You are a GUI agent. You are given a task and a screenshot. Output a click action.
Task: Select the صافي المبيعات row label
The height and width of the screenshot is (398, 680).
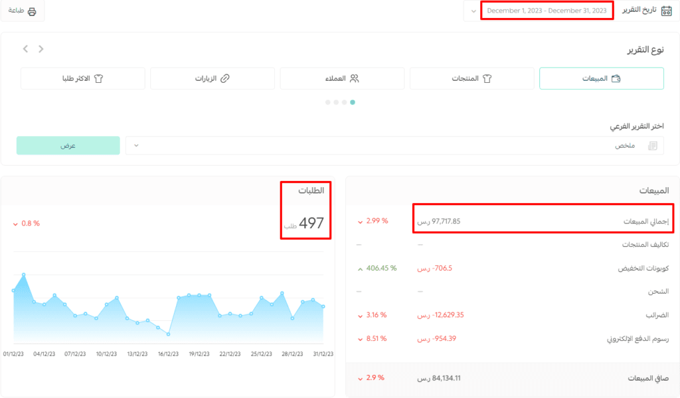(648, 379)
